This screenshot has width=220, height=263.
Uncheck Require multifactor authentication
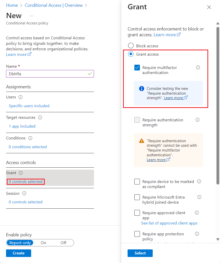tap(137, 67)
